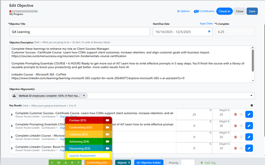This screenshot has width=265, height=165.
Task: Open the Options link at the top
Action: pos(184,11)
